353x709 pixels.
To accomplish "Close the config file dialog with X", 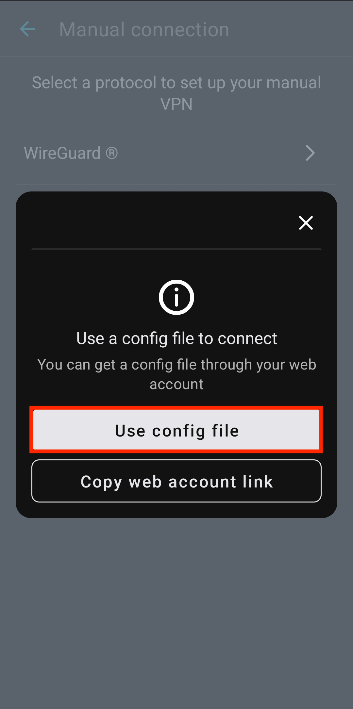I will (x=306, y=223).
